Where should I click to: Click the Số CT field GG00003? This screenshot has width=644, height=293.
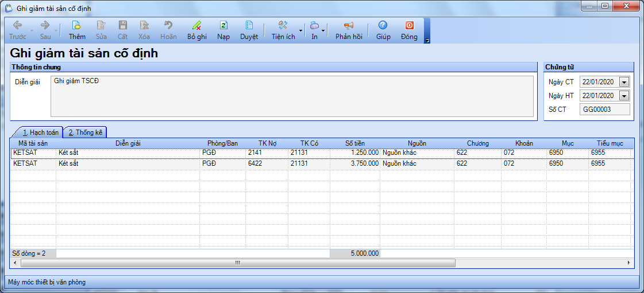[604, 110]
